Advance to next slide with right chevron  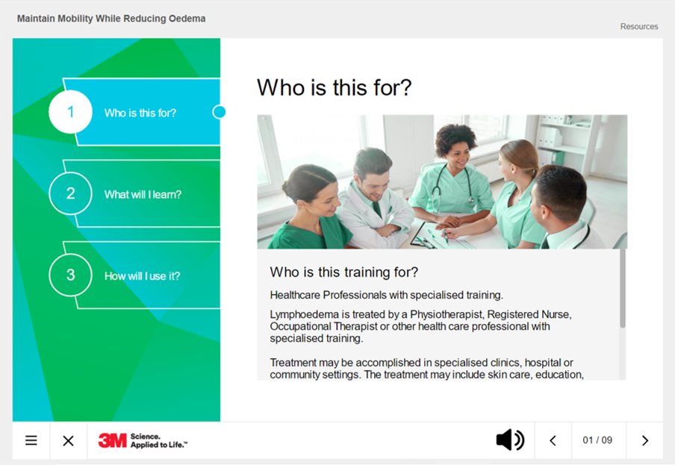pos(645,440)
